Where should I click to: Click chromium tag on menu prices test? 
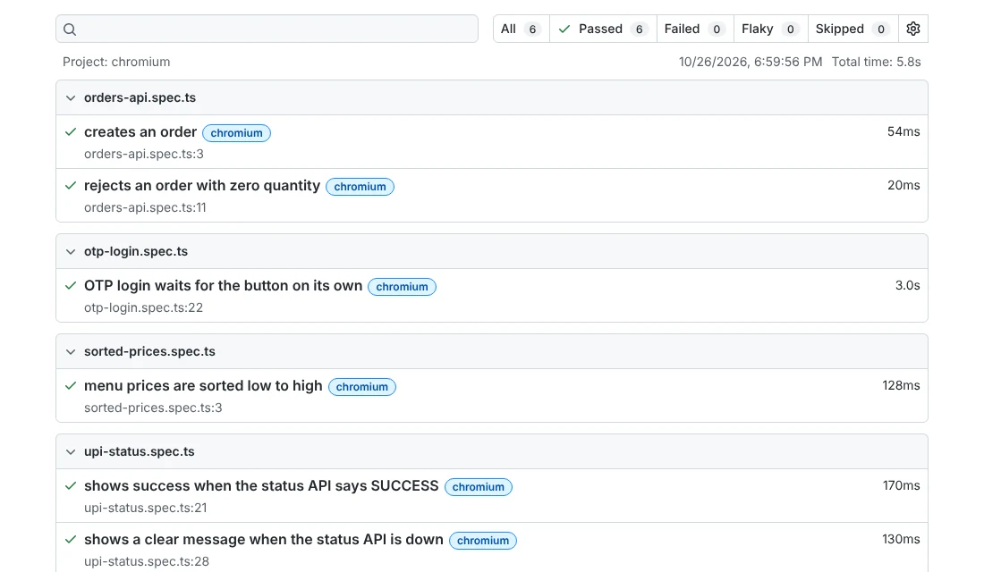pos(362,387)
